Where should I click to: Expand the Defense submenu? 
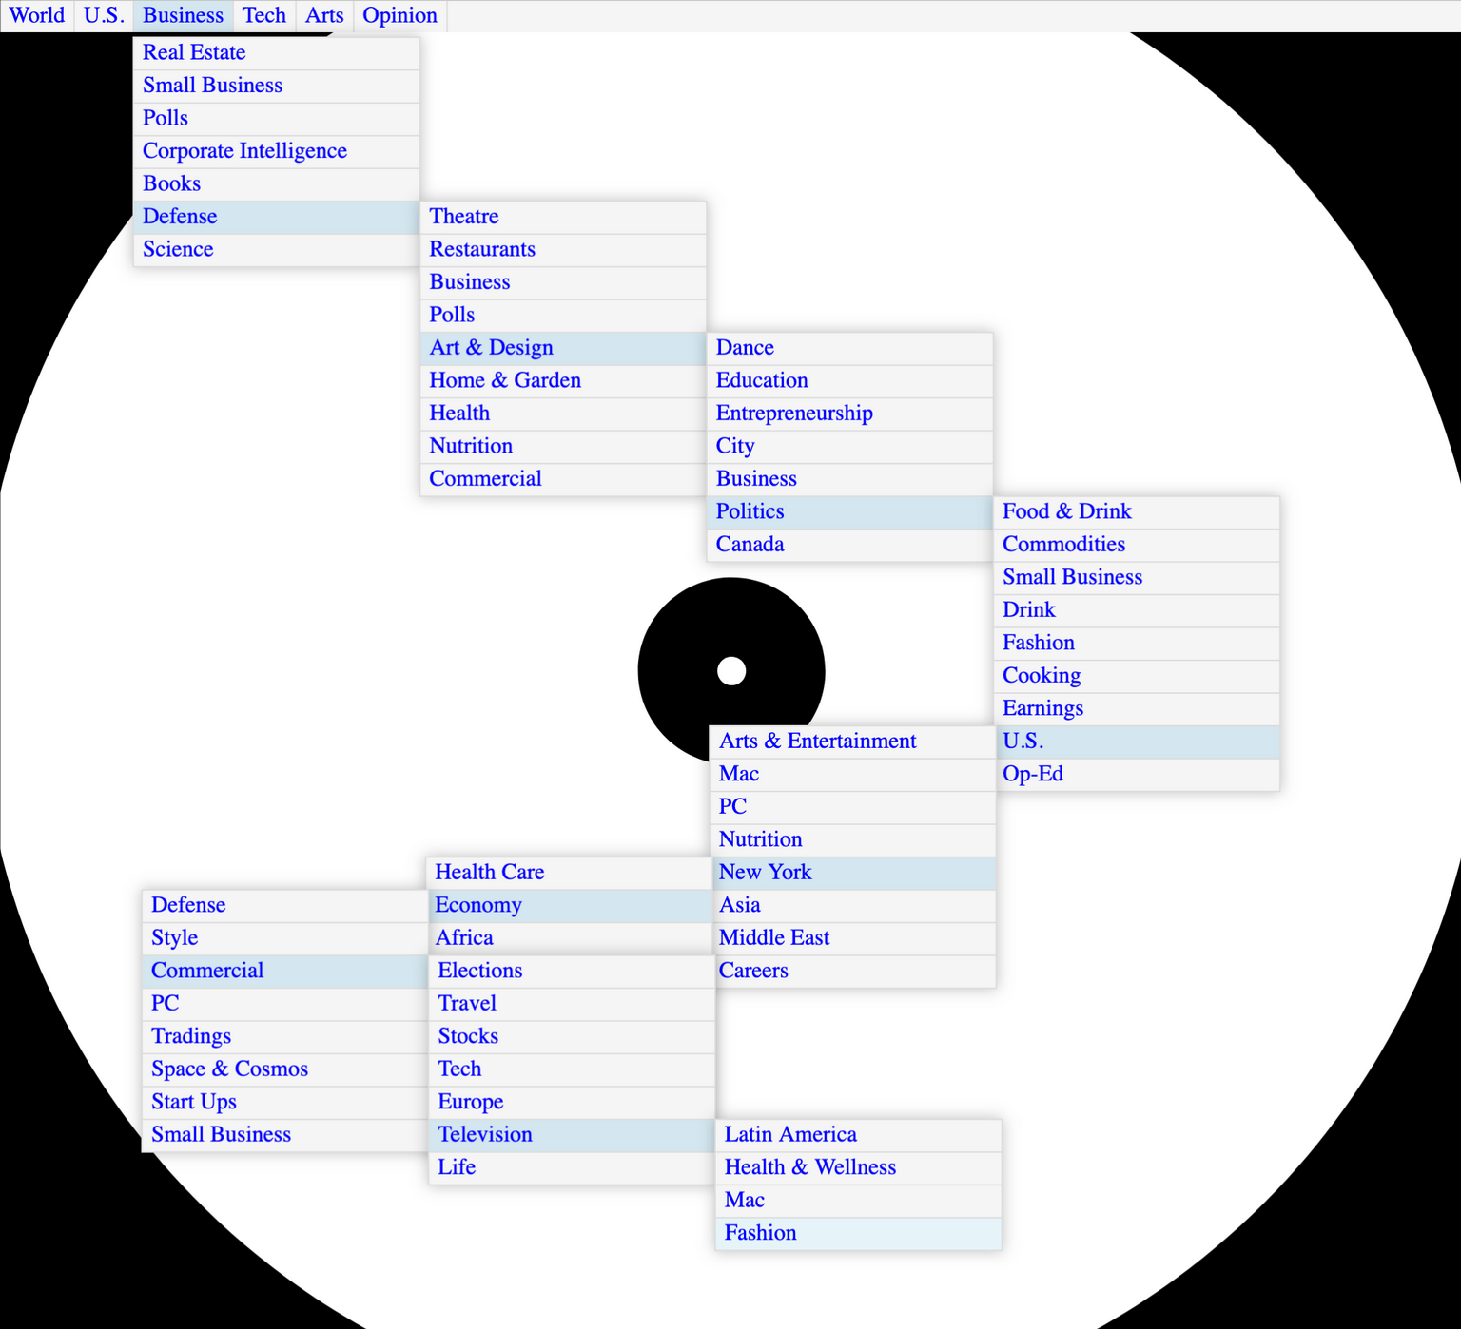click(x=180, y=216)
